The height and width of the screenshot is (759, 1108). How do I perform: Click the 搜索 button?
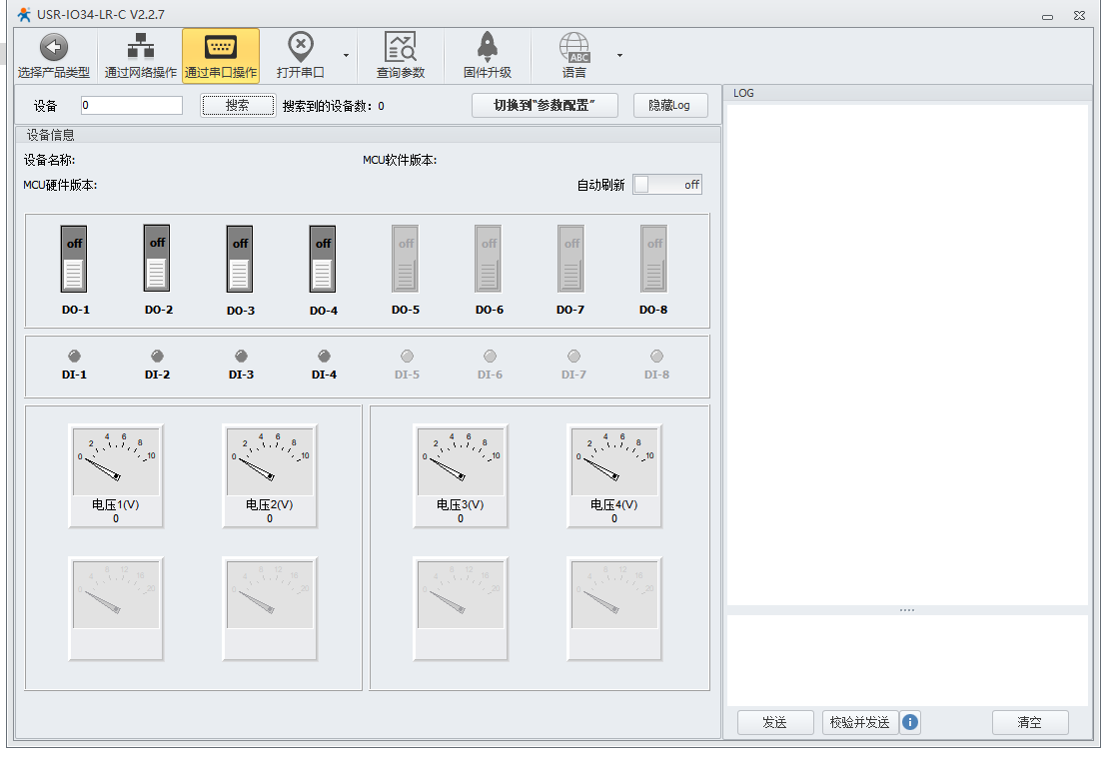[x=238, y=106]
